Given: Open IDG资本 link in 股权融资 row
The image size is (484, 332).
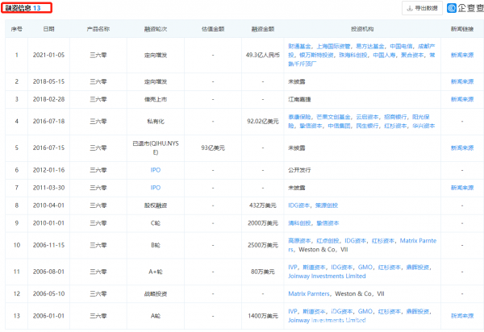Looking at the screenshot, I should pos(298,205).
